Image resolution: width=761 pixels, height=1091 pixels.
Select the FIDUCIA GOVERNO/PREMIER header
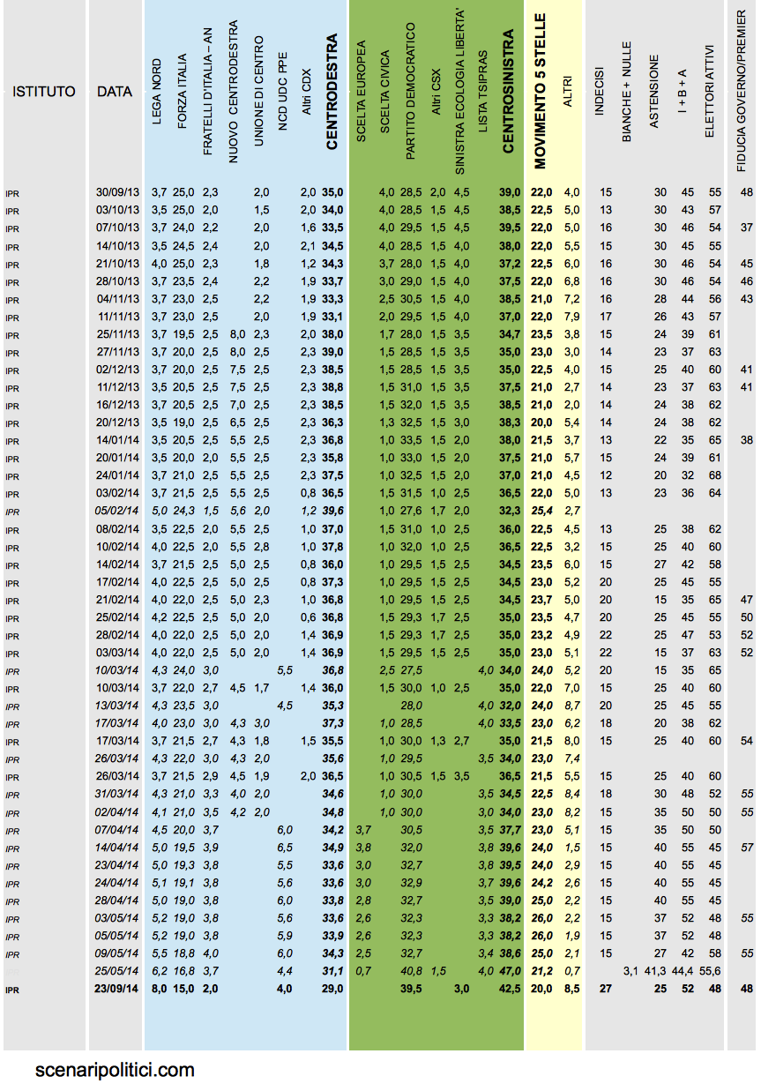point(741,92)
